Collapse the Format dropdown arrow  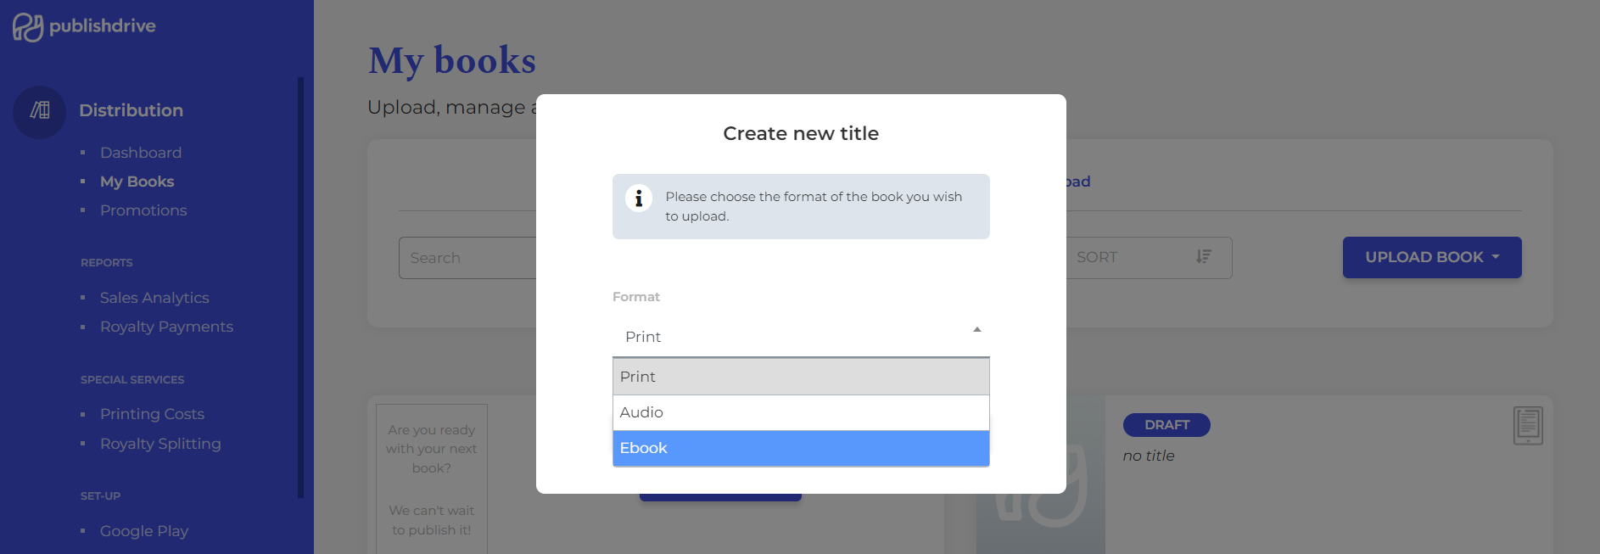[976, 330]
